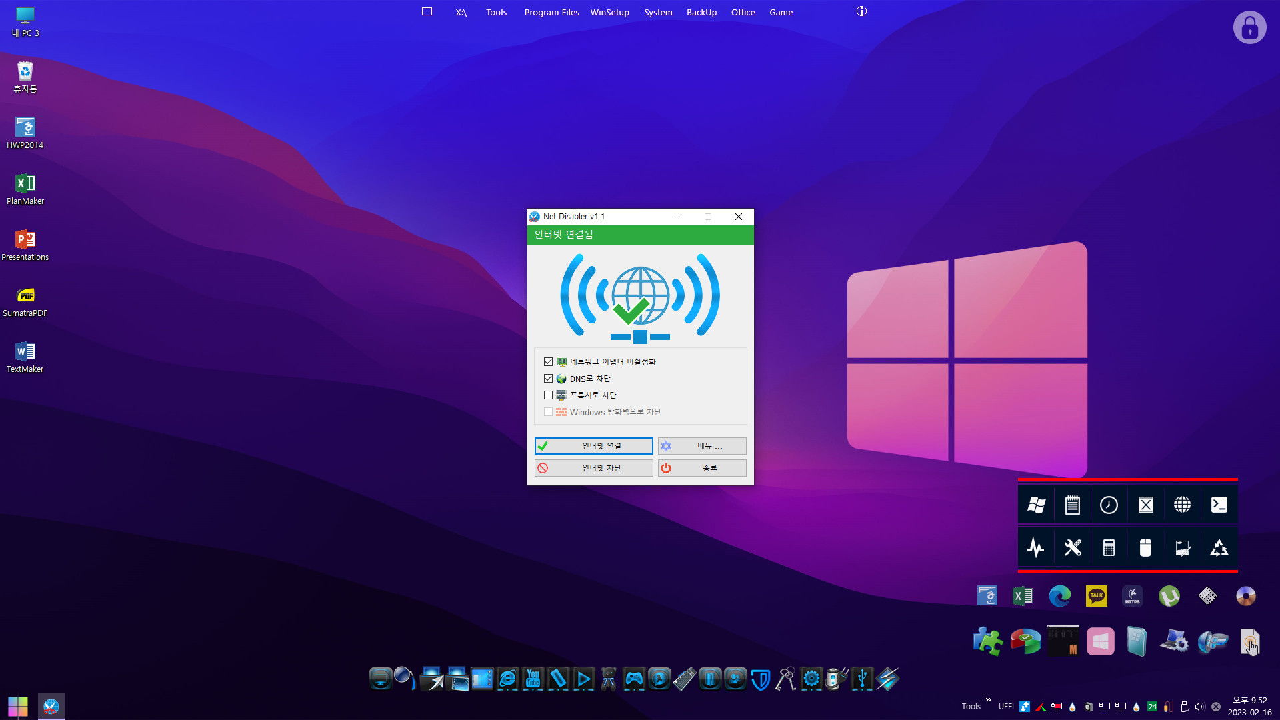Click the HTTPS shortcut icon
Image resolution: width=1280 pixels, height=720 pixels.
pyautogui.click(x=1132, y=595)
